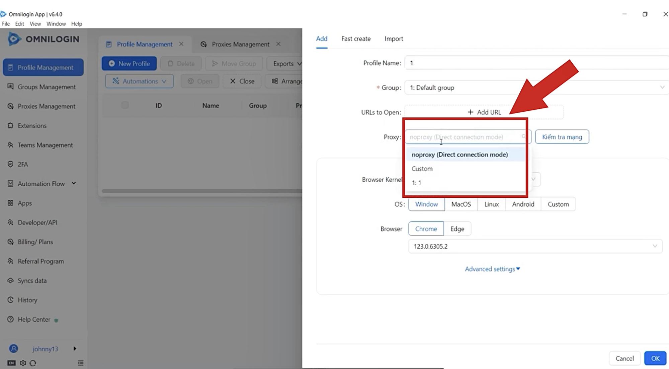Screen dimensions: 669x369
Task: Click the Extensions puzzle icon
Action: (10, 126)
